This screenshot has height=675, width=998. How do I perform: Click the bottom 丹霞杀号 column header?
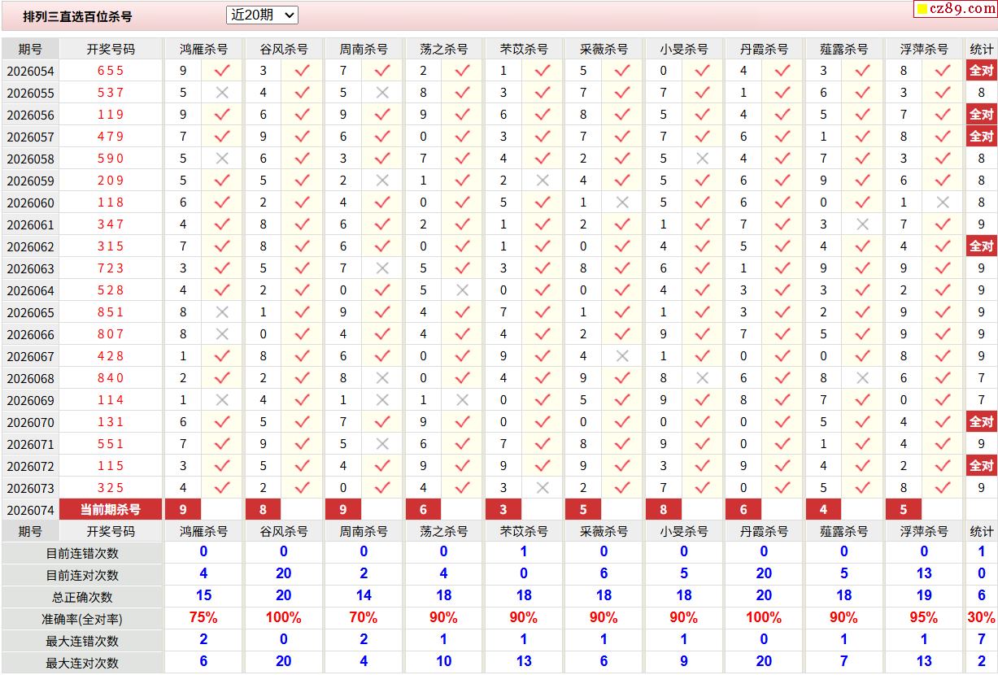tap(764, 531)
